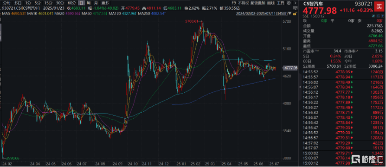
Task: Toggle the 不复权 adjustment option
Action: [244, 3]
